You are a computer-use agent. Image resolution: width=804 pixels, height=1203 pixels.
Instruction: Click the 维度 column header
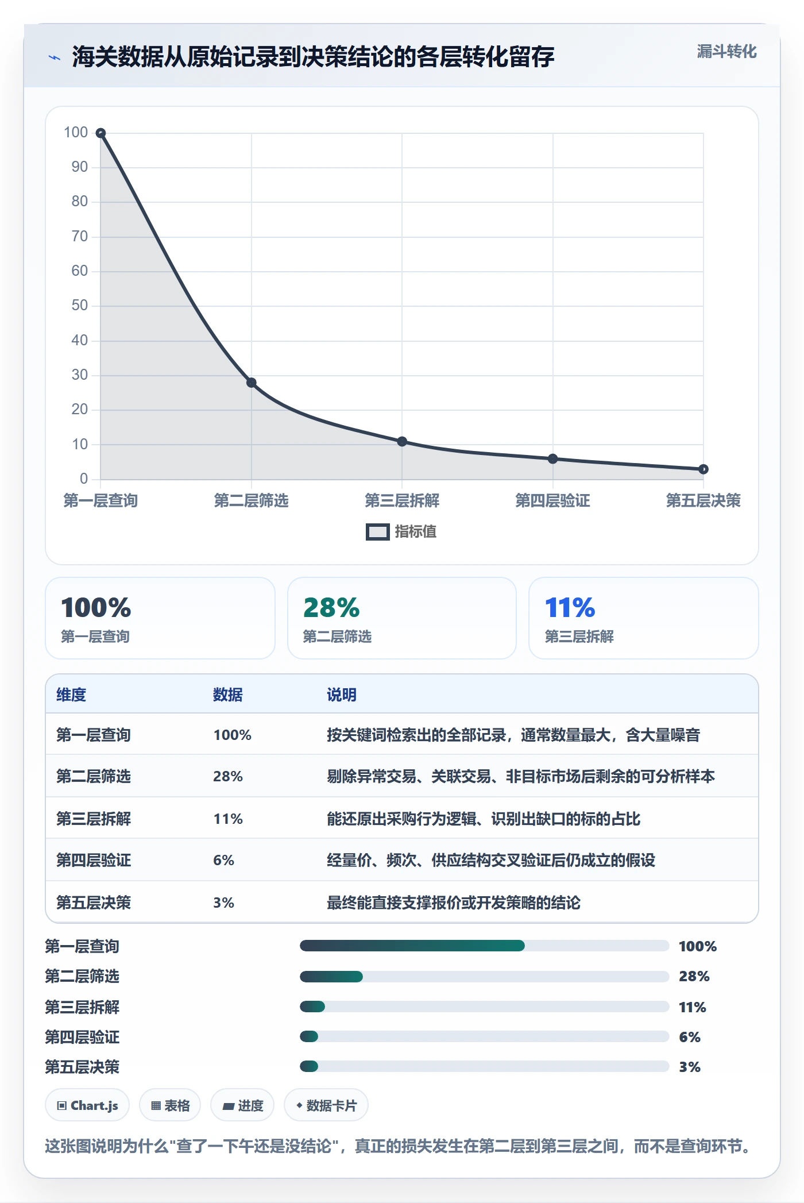coord(71,695)
